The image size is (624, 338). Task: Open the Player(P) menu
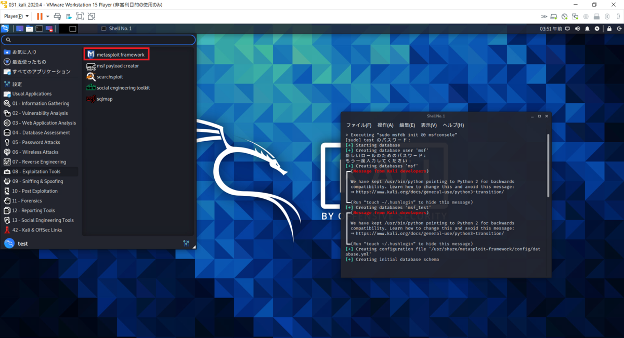pos(16,17)
